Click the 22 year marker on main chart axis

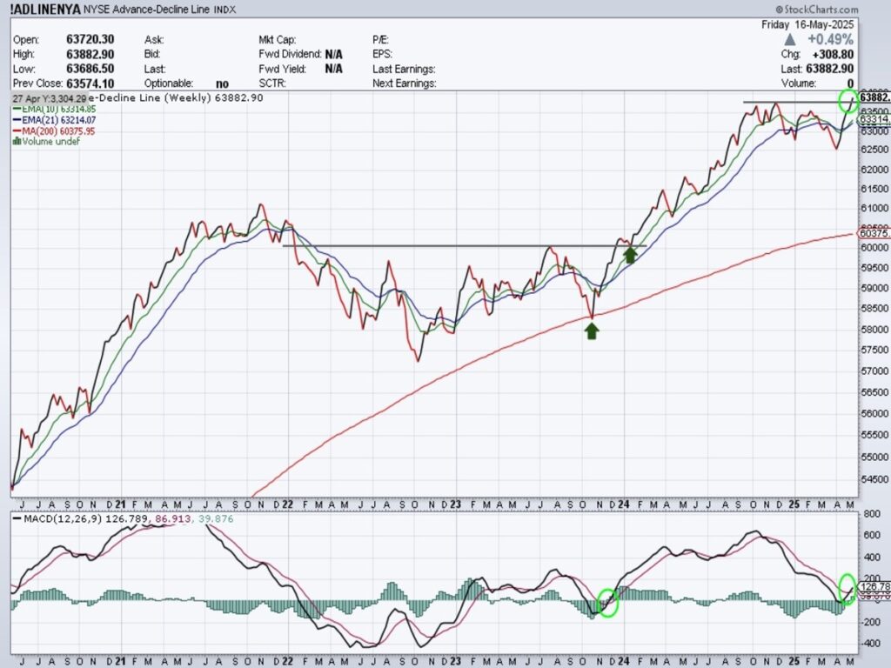click(284, 504)
